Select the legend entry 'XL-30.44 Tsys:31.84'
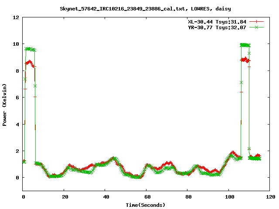279x209 pixels. click(217, 22)
